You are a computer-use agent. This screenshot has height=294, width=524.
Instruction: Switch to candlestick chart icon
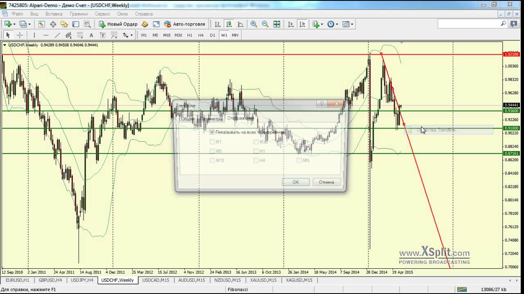[229, 24]
